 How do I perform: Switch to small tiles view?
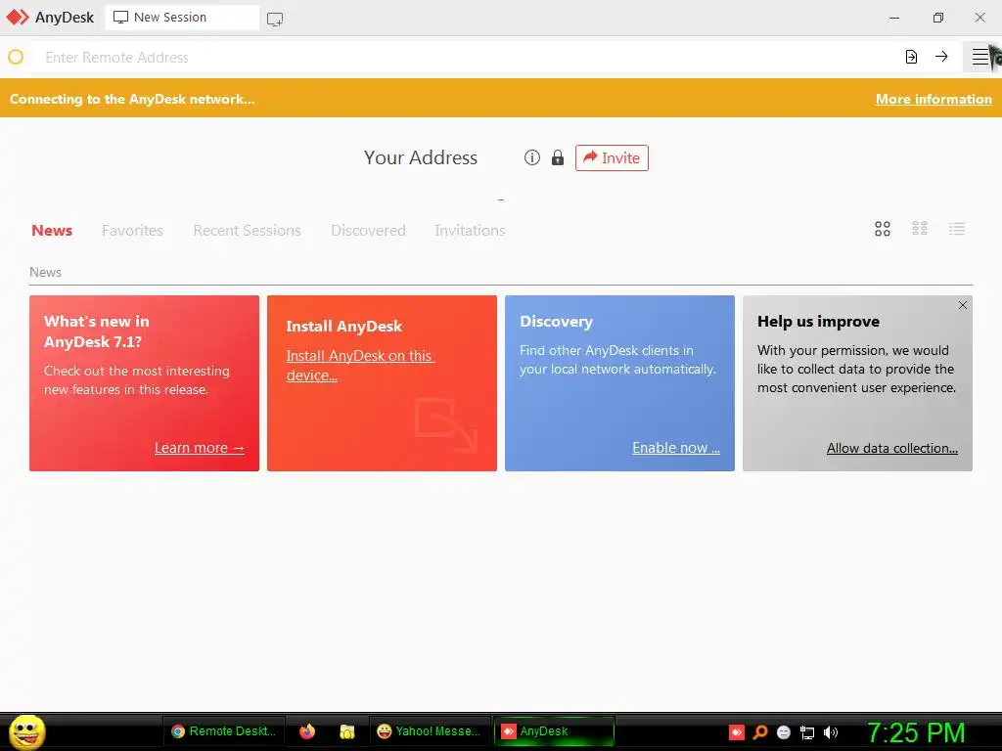click(x=920, y=229)
